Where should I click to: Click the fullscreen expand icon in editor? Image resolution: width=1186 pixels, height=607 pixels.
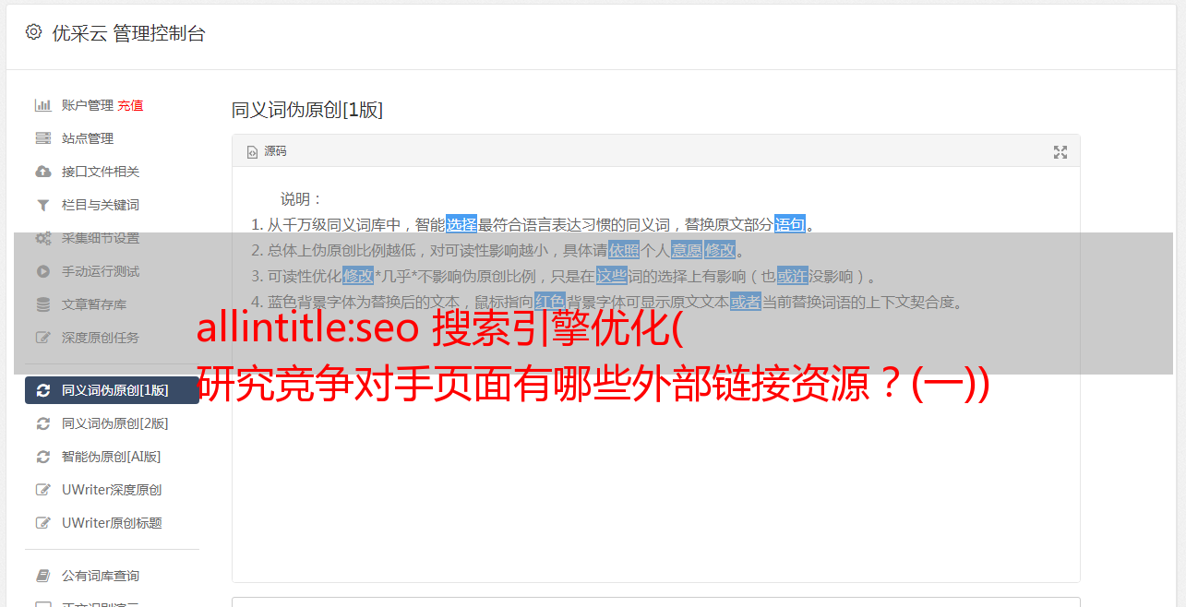tap(1060, 152)
